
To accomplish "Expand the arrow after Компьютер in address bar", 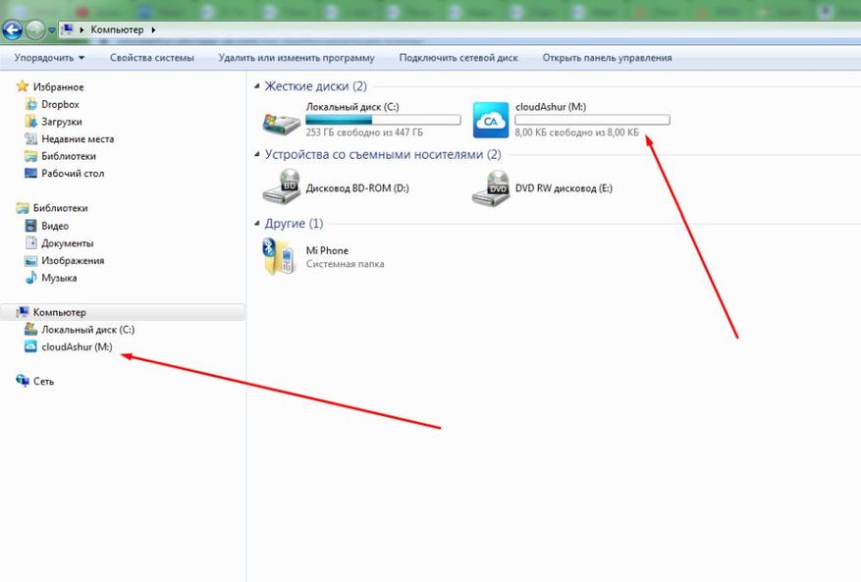I will [x=153, y=29].
